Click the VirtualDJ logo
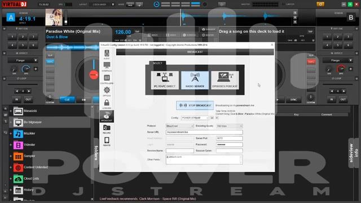 click(x=15, y=4)
